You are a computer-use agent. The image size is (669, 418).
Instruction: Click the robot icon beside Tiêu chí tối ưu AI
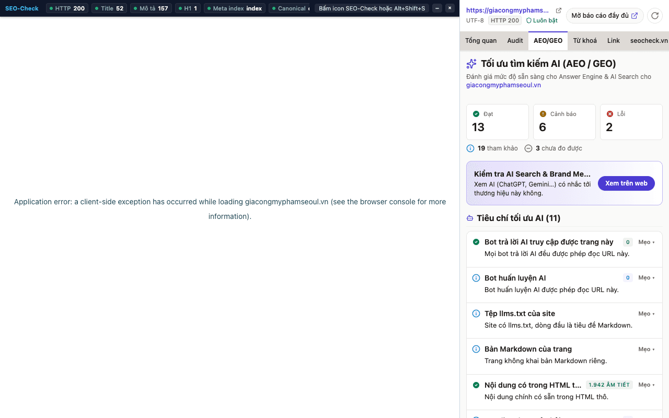pos(470,218)
